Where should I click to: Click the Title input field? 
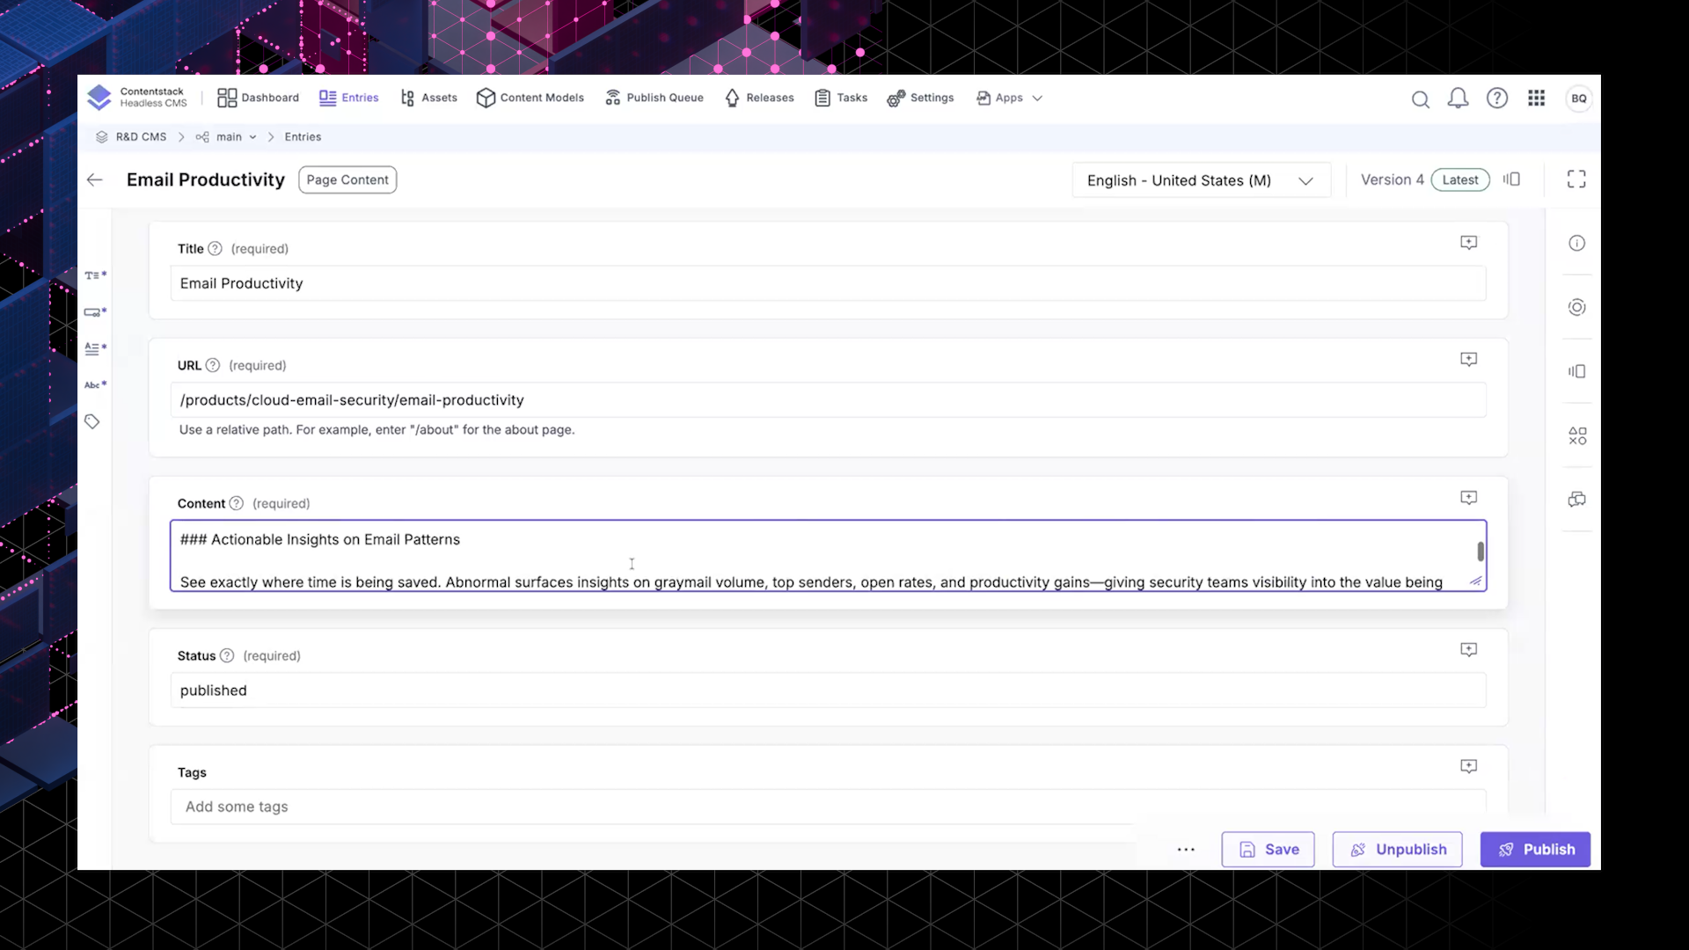(x=828, y=283)
